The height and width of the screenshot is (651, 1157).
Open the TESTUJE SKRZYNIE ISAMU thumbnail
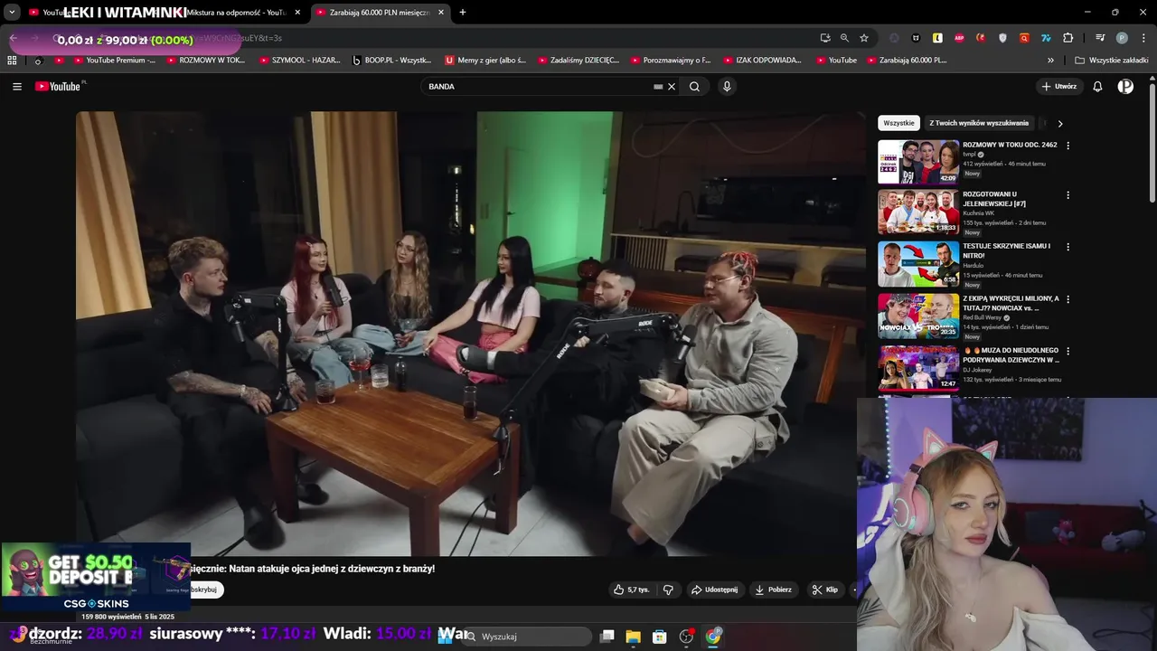point(918,264)
